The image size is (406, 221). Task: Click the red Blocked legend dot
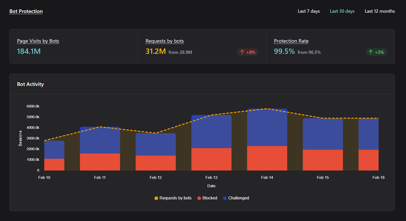pyautogui.click(x=199, y=198)
